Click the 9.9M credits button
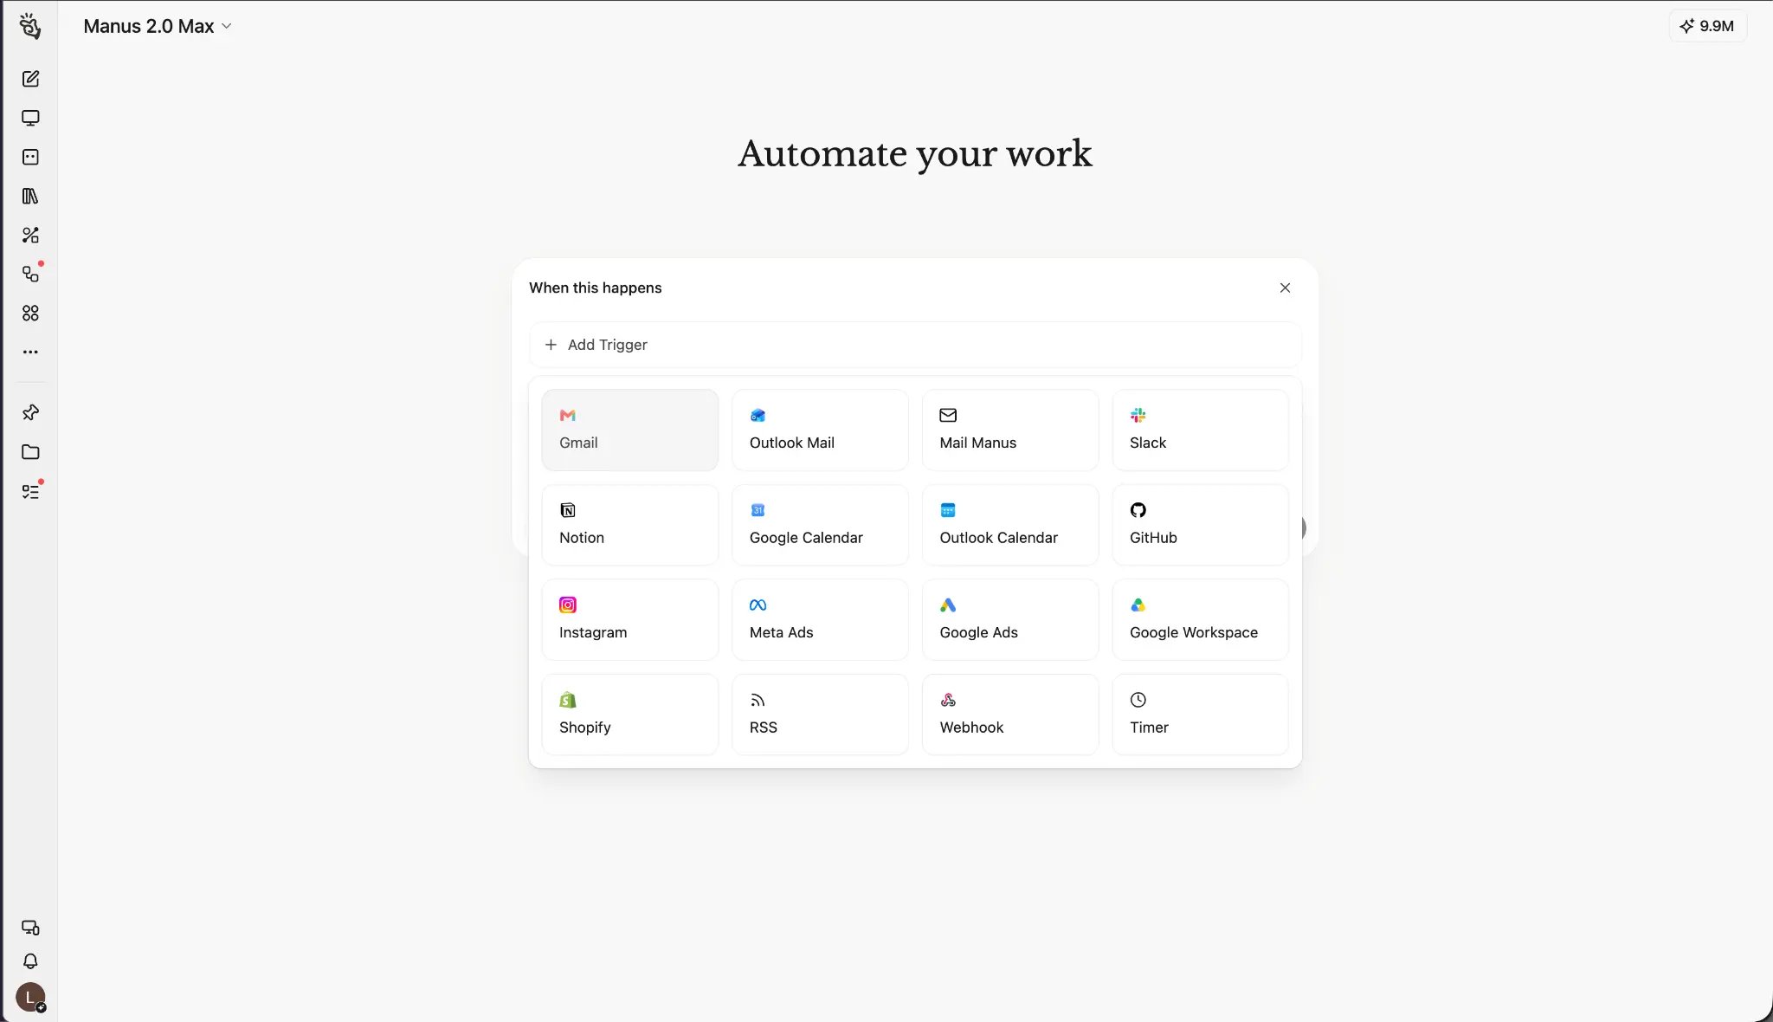1773x1022 pixels. point(1707,26)
